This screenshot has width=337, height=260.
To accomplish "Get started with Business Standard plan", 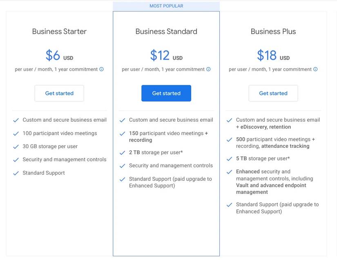I will tap(166, 93).
